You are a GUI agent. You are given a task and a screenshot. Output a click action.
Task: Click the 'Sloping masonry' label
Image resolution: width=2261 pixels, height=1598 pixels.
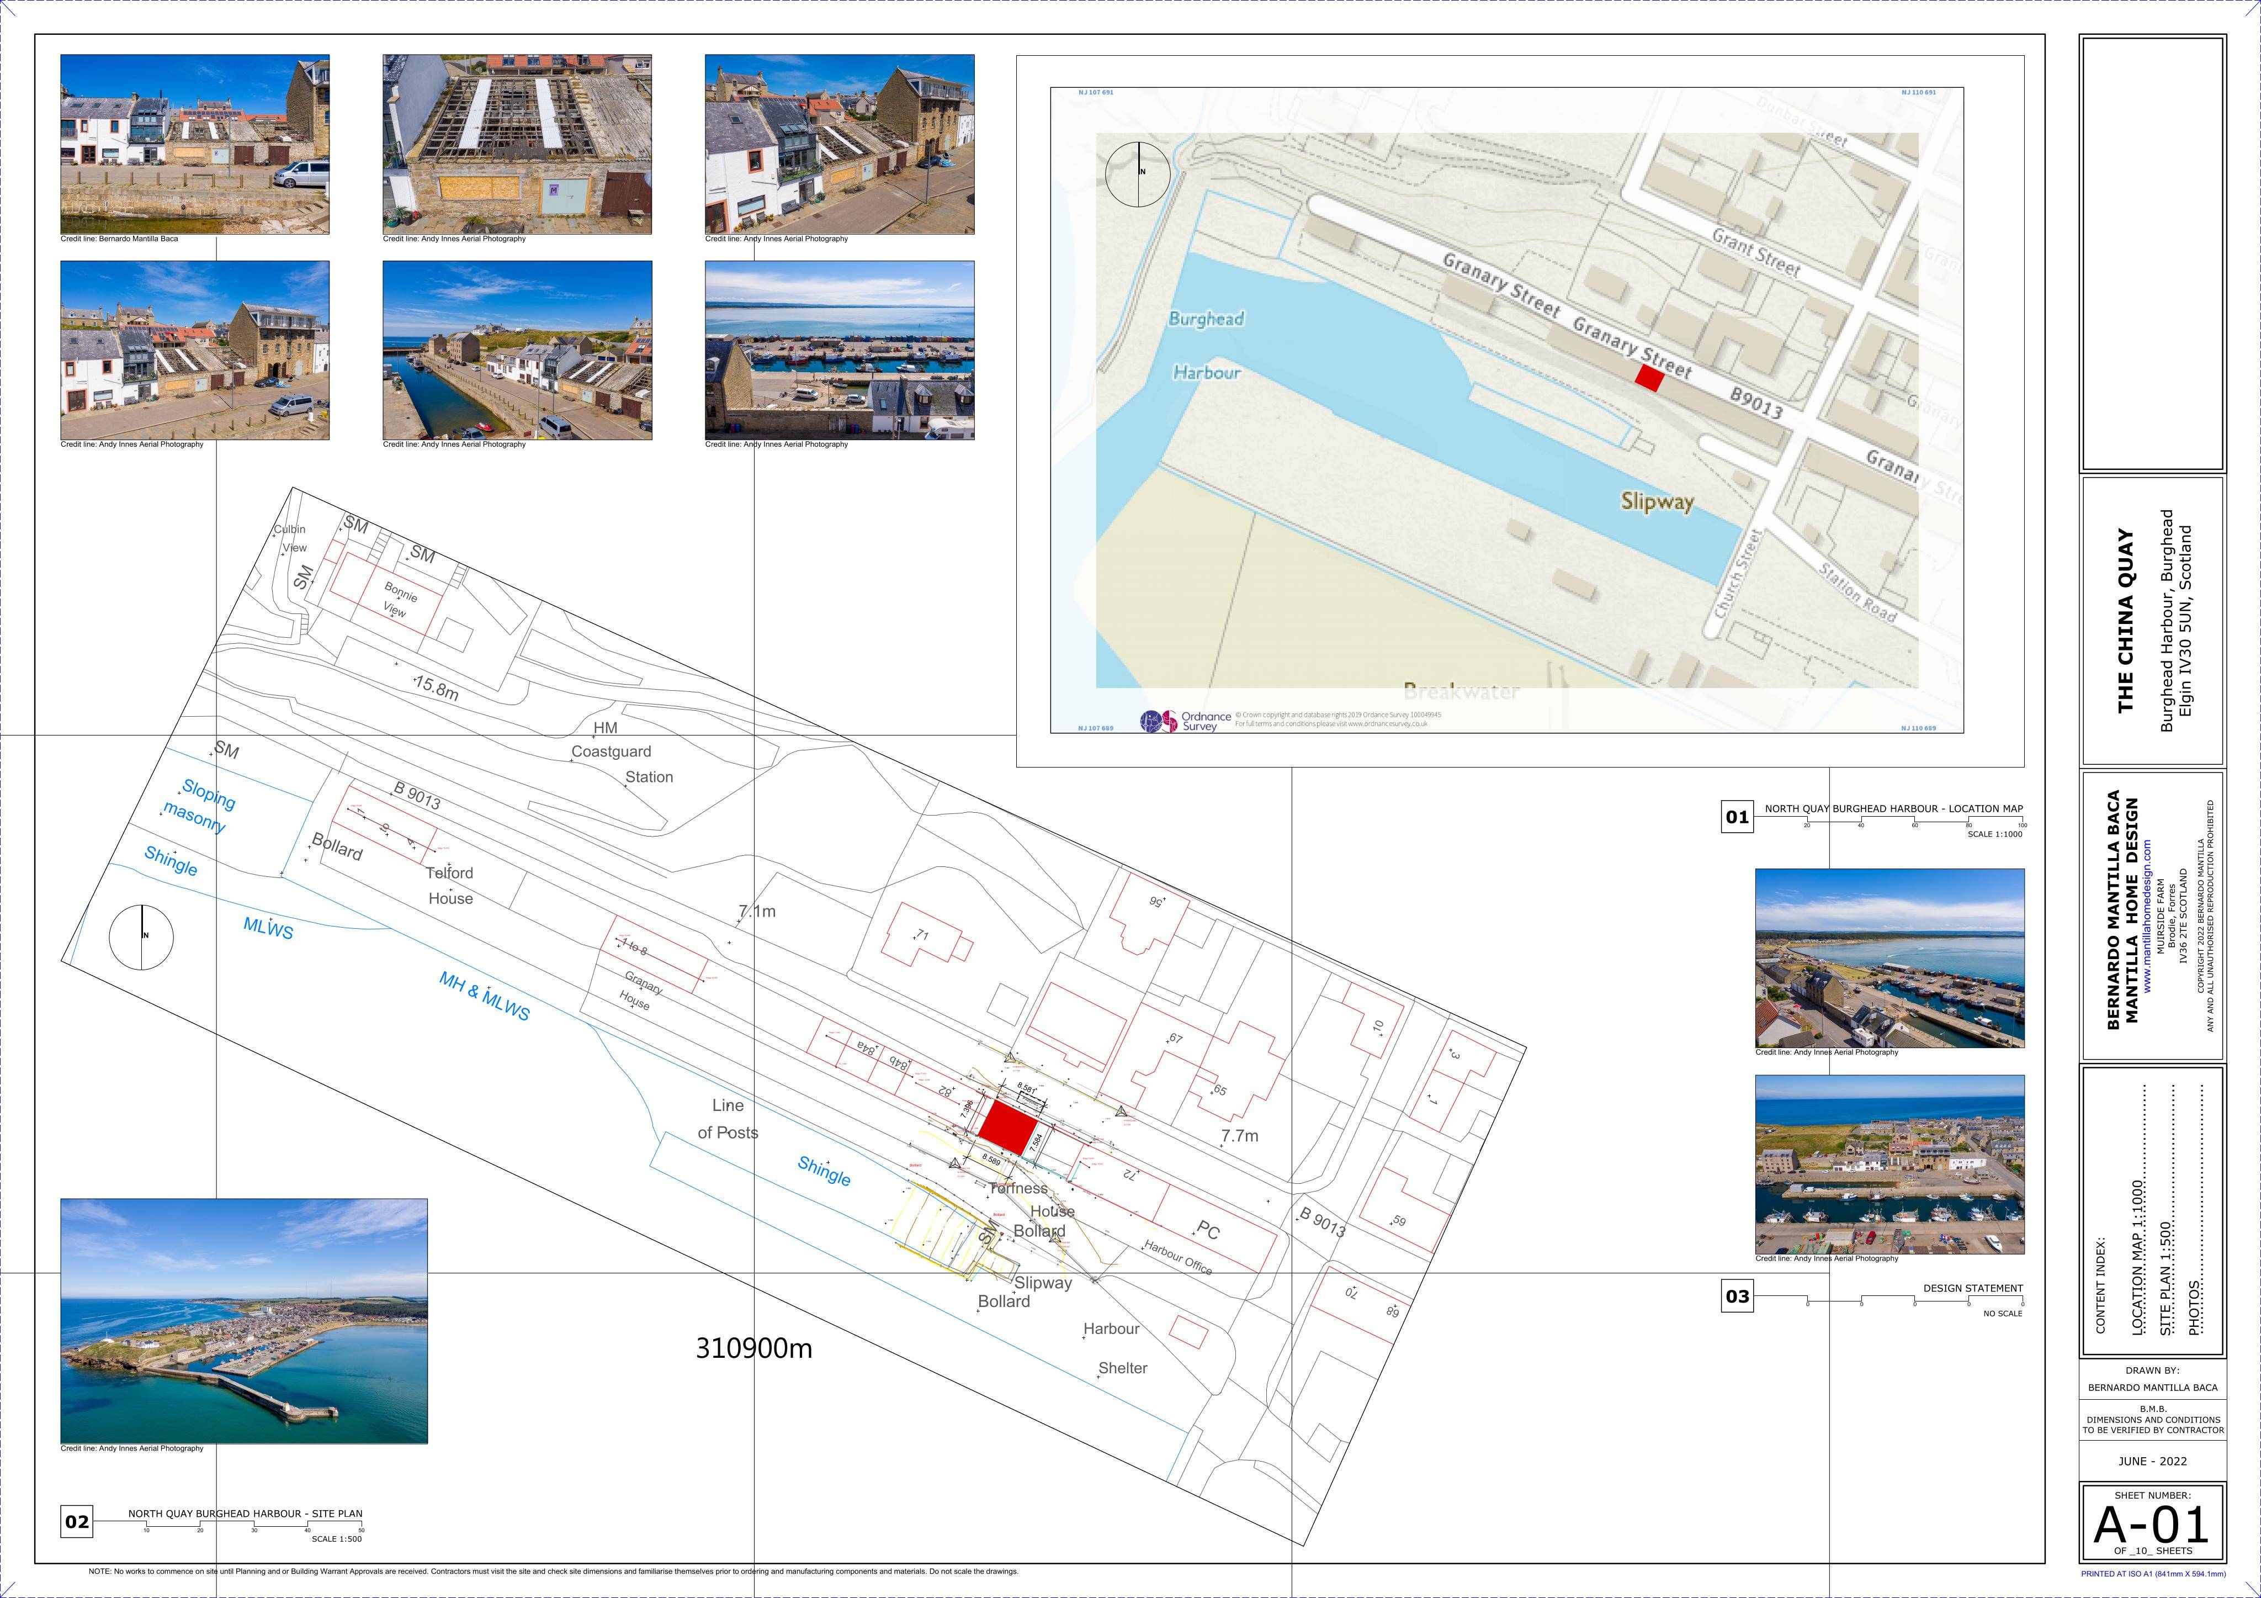tap(201, 806)
